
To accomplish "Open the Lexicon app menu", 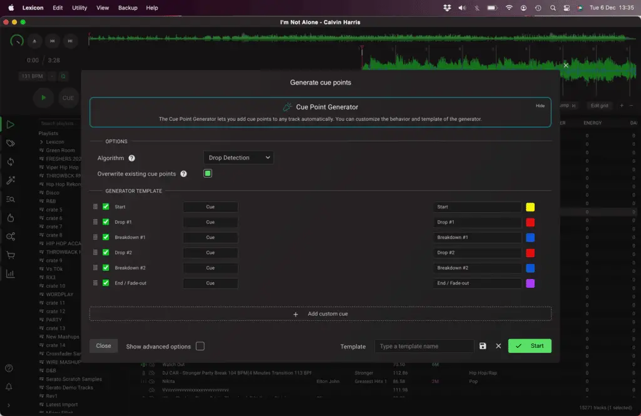I will click(x=33, y=8).
